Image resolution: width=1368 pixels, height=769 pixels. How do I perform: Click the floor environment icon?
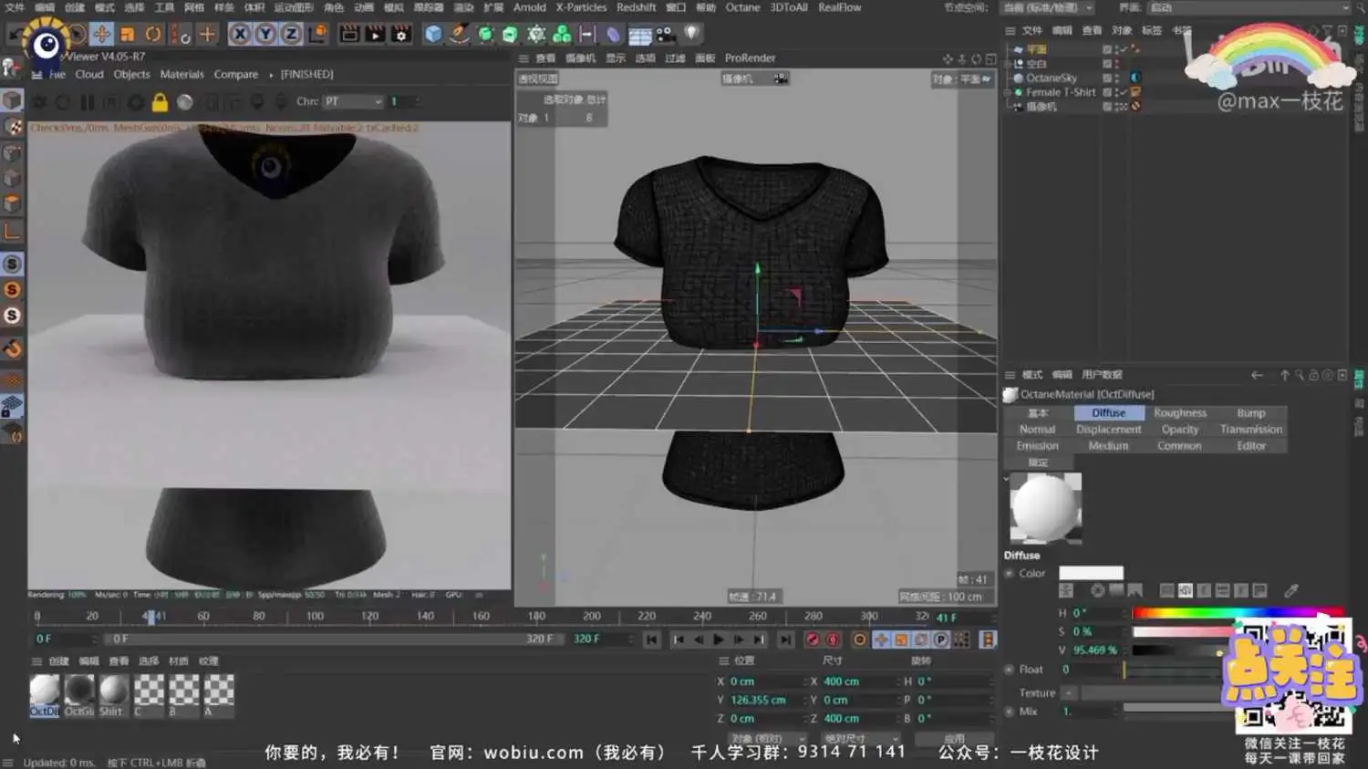click(x=639, y=35)
